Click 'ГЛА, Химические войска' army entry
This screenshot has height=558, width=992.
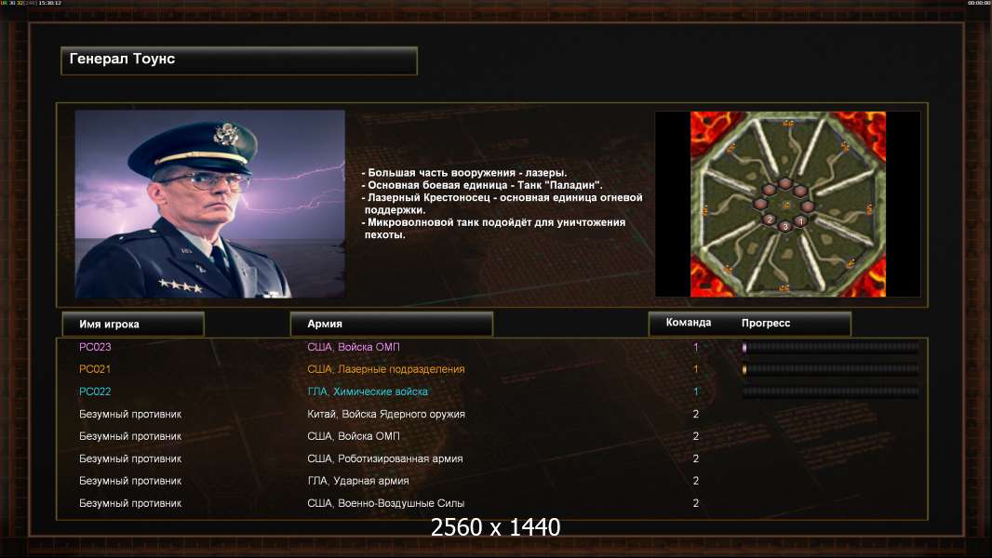click(x=368, y=392)
